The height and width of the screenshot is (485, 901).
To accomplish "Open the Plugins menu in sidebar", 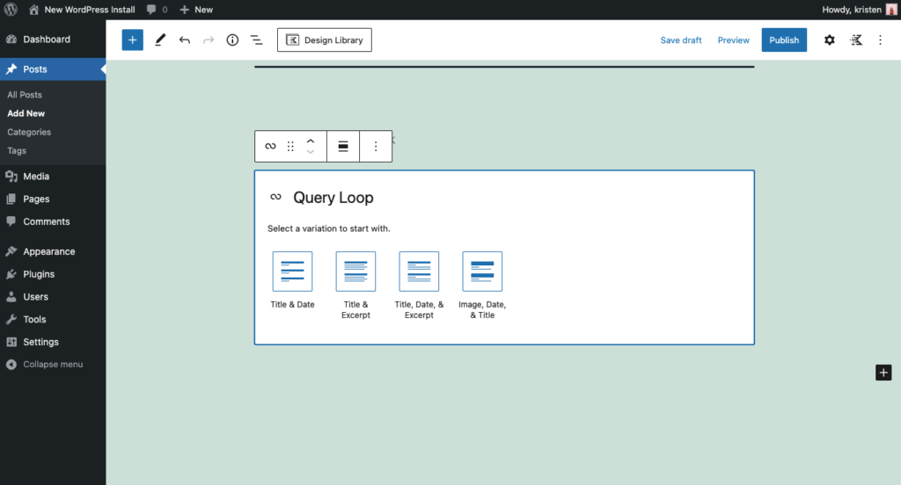I will (39, 274).
